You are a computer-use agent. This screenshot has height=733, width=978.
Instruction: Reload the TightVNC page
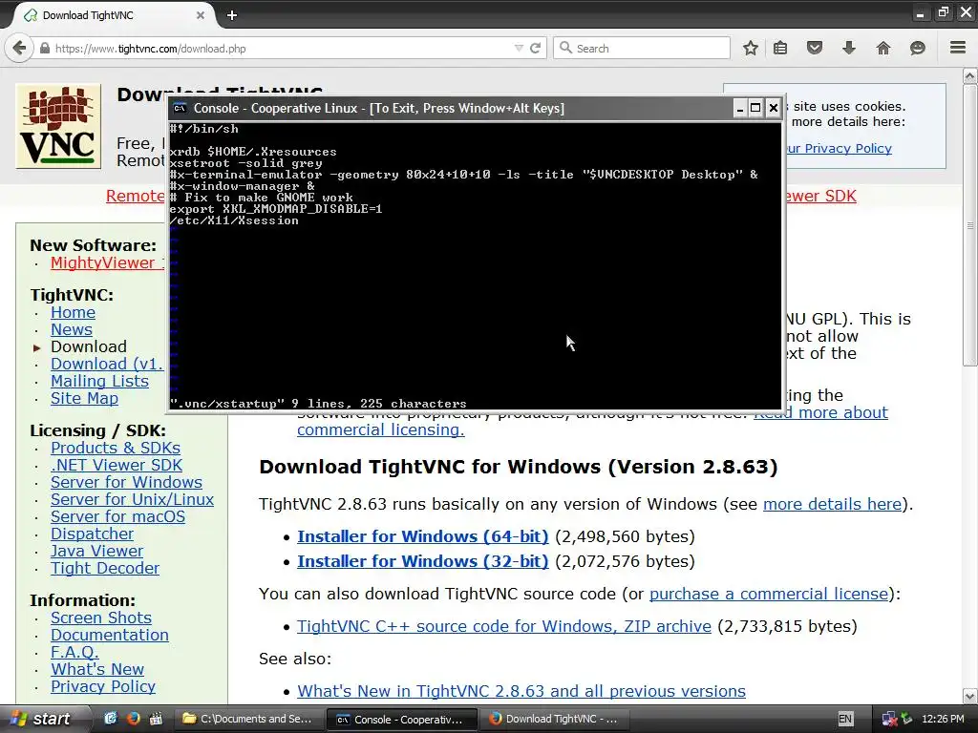[x=535, y=48]
